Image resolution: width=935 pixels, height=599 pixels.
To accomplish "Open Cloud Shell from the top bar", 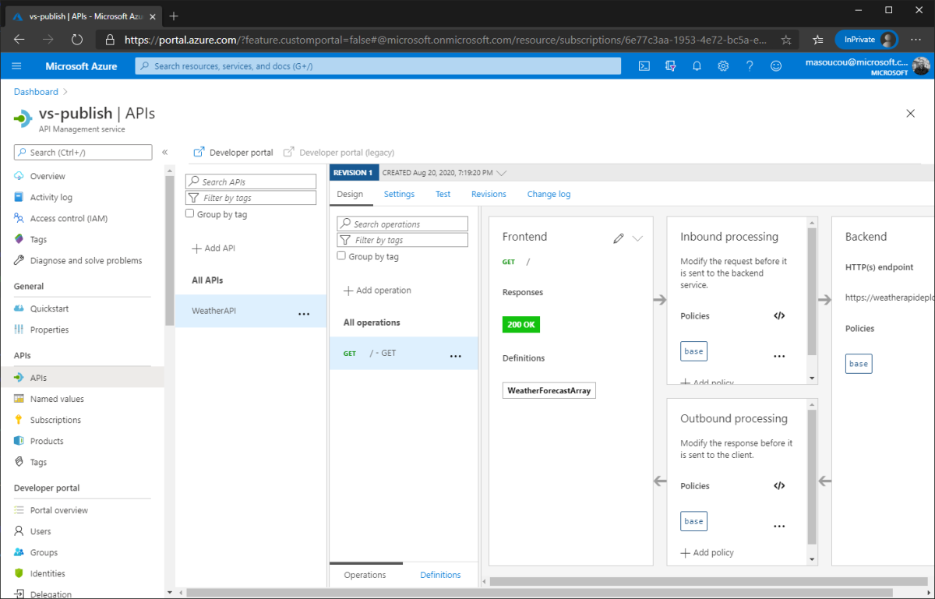I will [644, 66].
